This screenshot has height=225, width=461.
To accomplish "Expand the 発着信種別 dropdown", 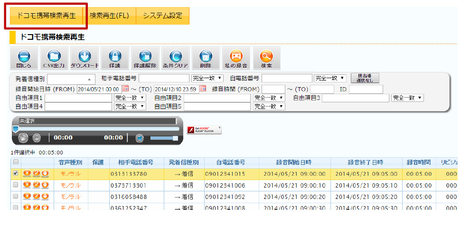I will (x=71, y=79).
